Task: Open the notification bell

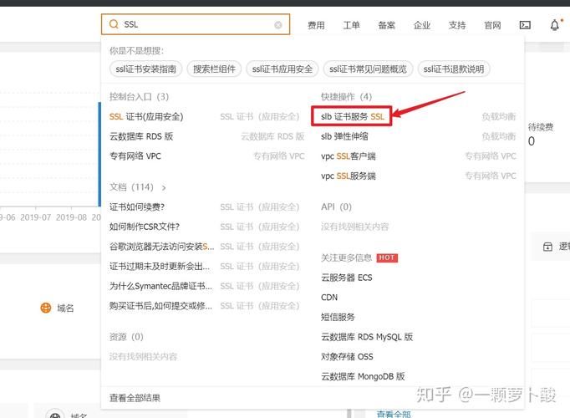Action: click(x=555, y=25)
